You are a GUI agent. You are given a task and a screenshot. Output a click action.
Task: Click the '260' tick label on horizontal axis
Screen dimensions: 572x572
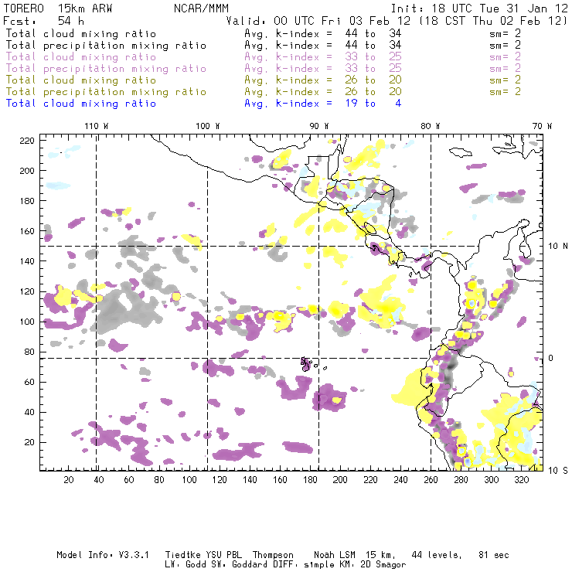[431, 480]
